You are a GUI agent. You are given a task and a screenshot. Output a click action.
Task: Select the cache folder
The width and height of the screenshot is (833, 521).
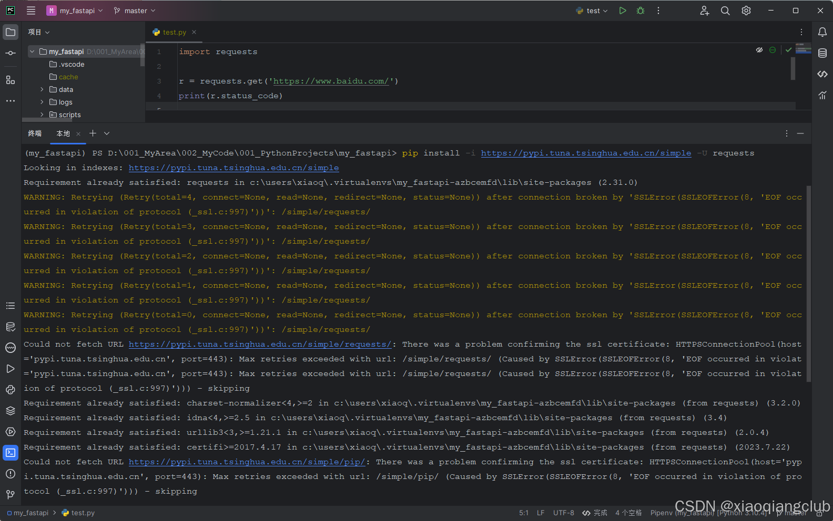pos(63,77)
